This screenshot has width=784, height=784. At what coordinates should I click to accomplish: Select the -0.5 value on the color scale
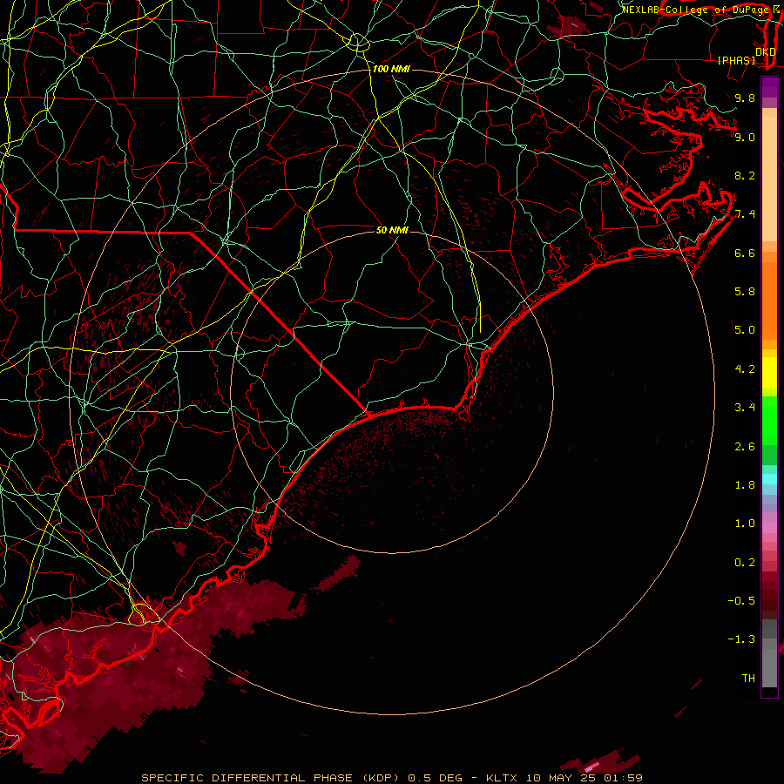point(741,601)
